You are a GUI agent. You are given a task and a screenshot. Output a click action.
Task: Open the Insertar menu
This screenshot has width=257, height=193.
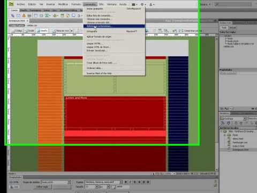pos(50,4)
